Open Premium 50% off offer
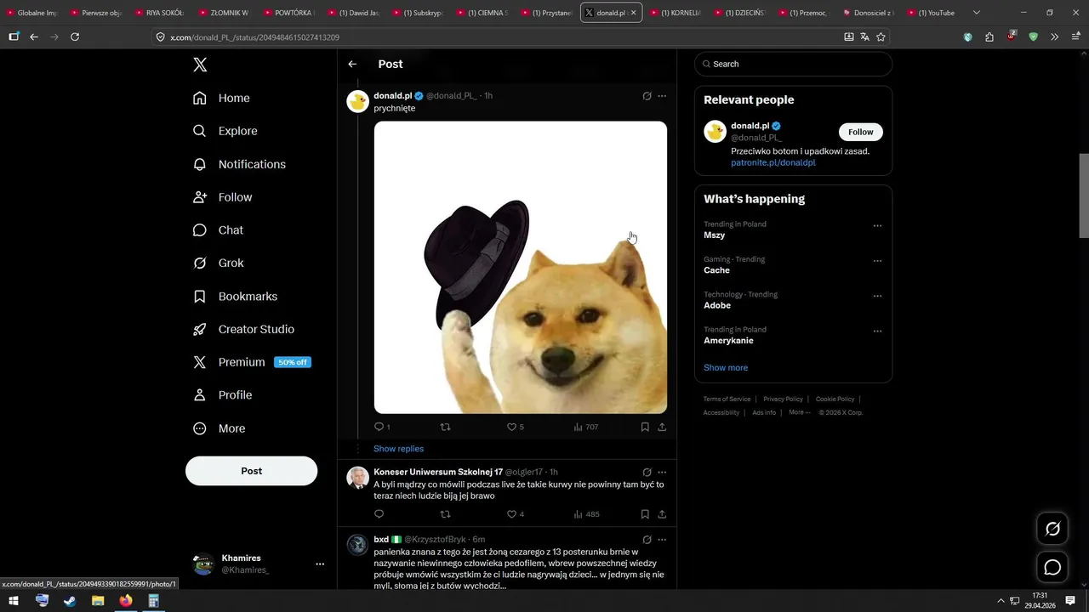This screenshot has height=612, width=1089. [252, 362]
